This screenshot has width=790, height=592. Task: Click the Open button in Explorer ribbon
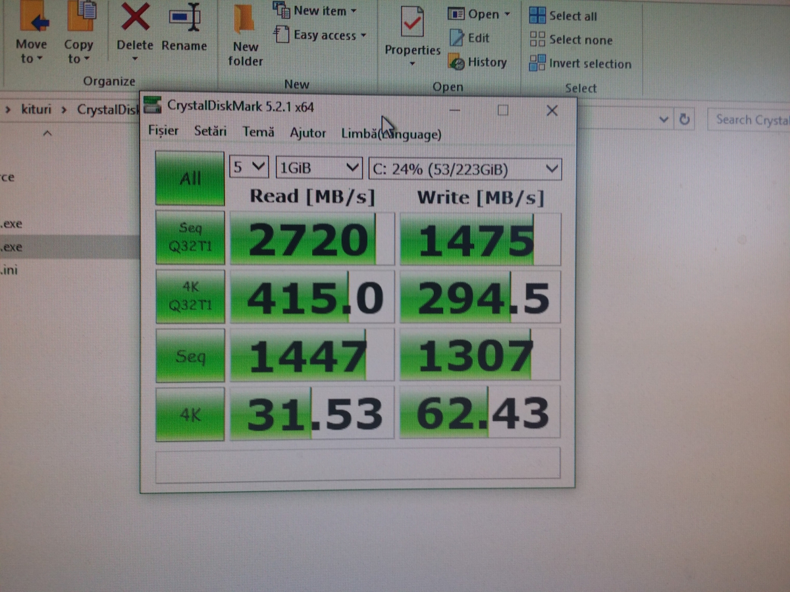pyautogui.click(x=479, y=14)
